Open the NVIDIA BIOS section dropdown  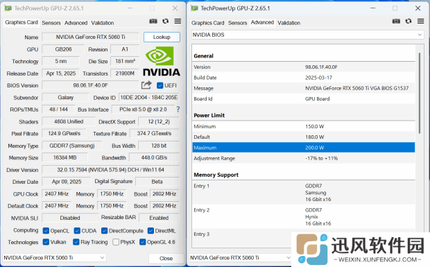coord(307,35)
